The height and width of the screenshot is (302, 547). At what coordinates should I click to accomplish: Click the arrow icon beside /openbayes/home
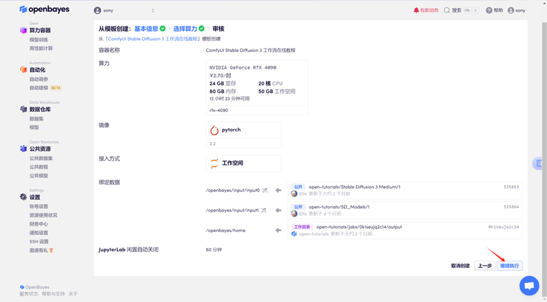(278, 231)
